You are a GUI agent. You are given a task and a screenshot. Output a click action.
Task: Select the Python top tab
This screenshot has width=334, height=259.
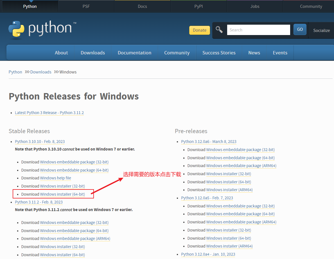pyautogui.click(x=30, y=6)
